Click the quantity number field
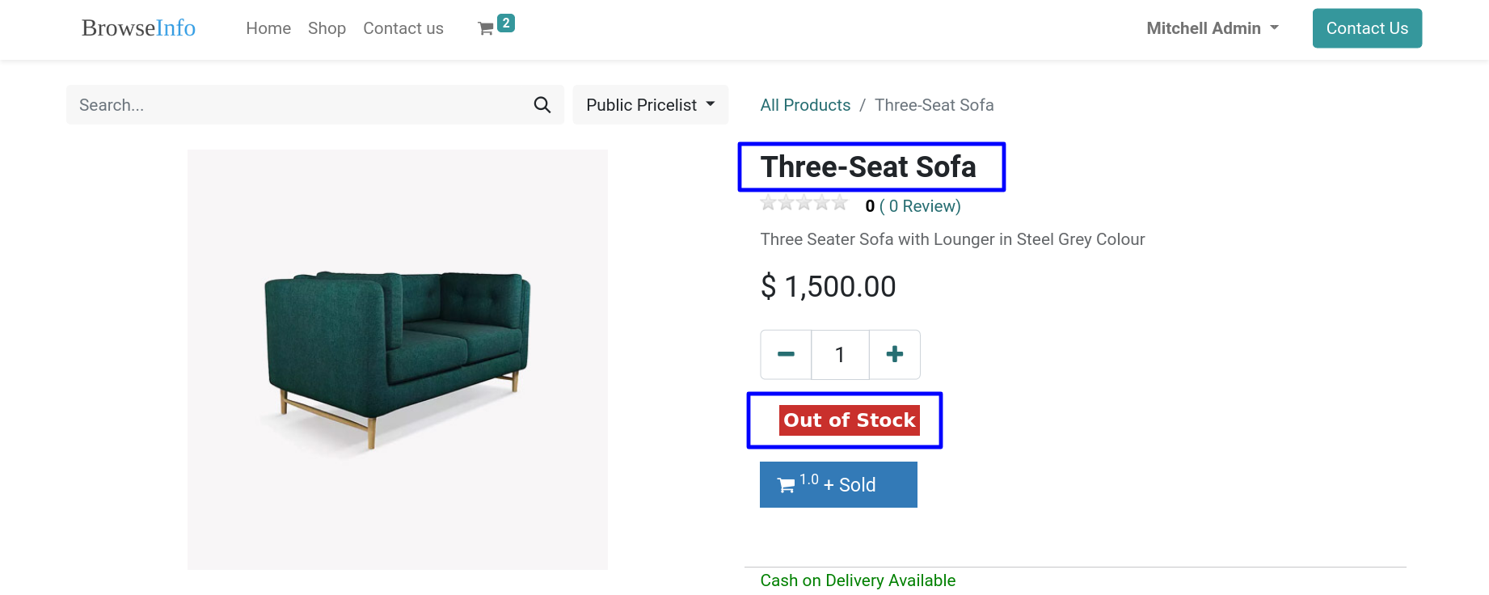 (840, 354)
